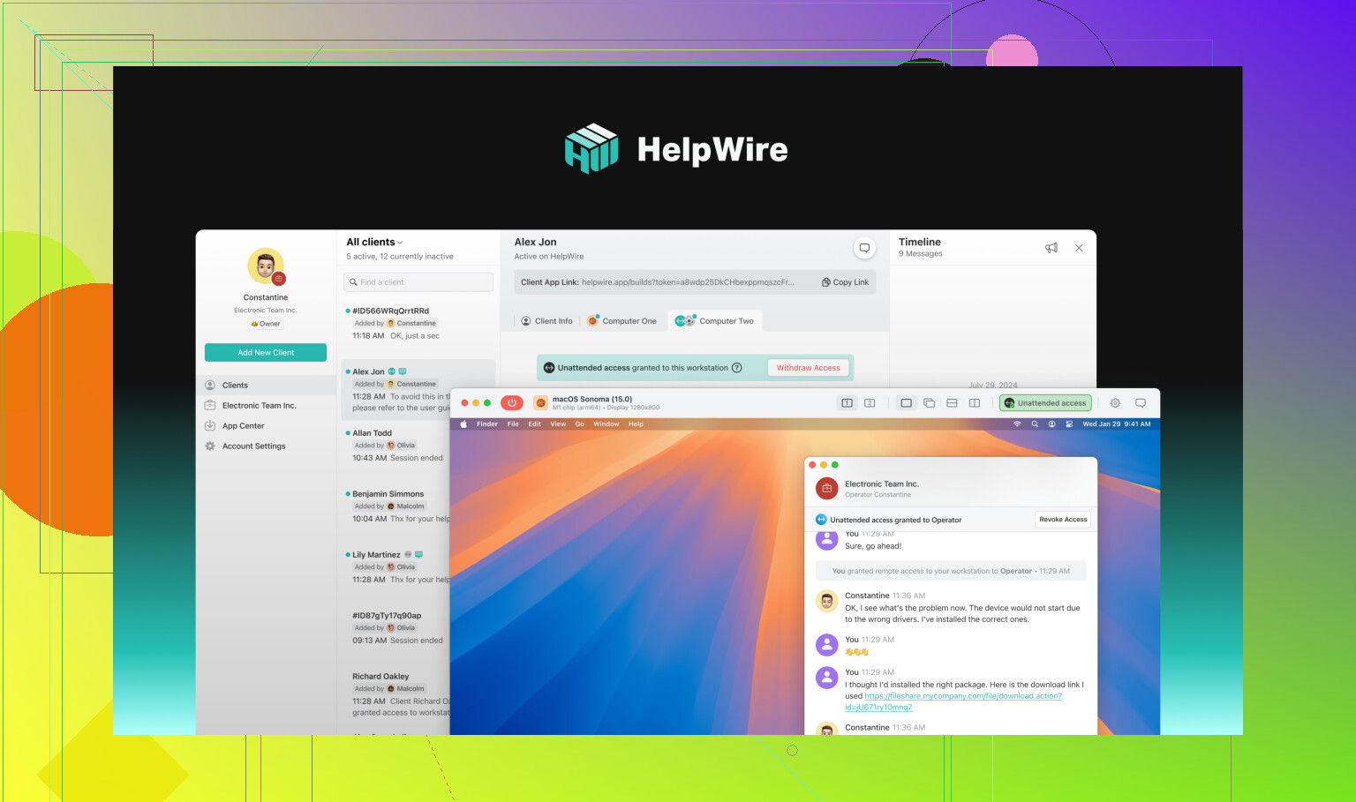Click the red power disconnect button

(x=512, y=403)
